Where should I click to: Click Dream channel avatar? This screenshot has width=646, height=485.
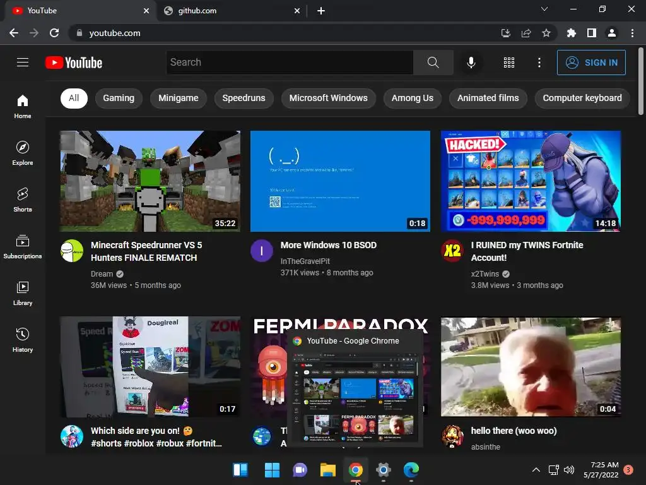coord(72,251)
